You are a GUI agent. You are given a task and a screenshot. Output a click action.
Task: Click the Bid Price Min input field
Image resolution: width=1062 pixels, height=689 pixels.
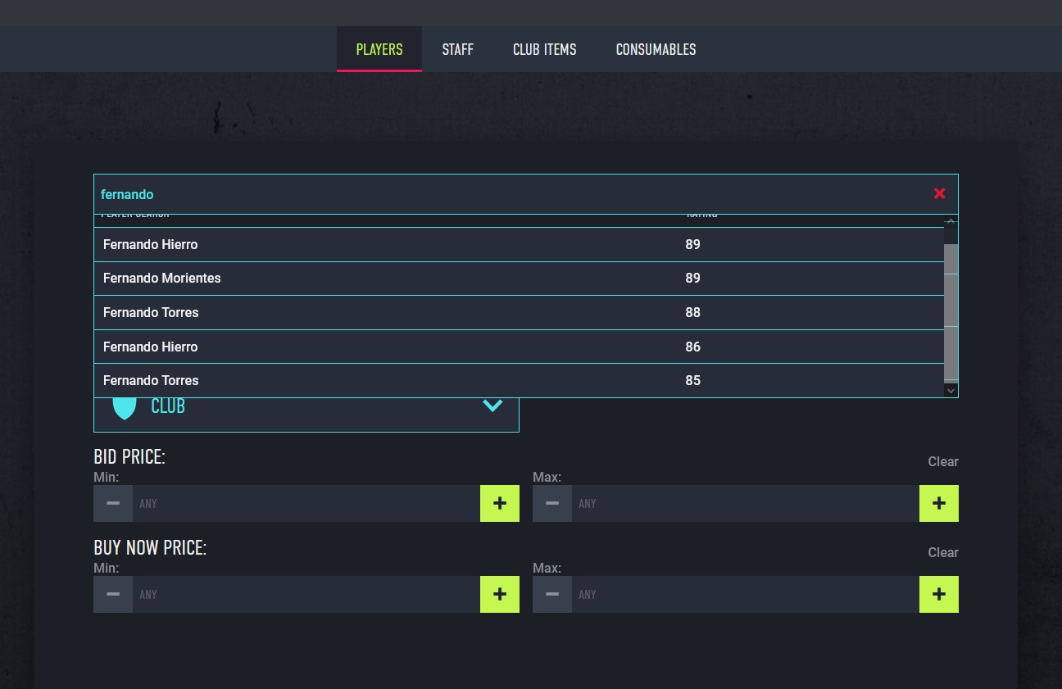pyautogui.click(x=306, y=503)
